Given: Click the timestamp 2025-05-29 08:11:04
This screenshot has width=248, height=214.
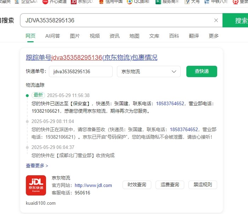Looking at the screenshot, I should pyautogui.click(x=53, y=122).
